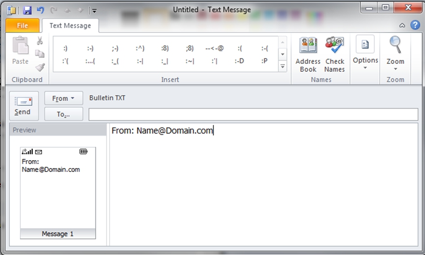Insert the :-) emoticon
Image resolution: width=425 pixels, height=255 pixels.
point(90,48)
